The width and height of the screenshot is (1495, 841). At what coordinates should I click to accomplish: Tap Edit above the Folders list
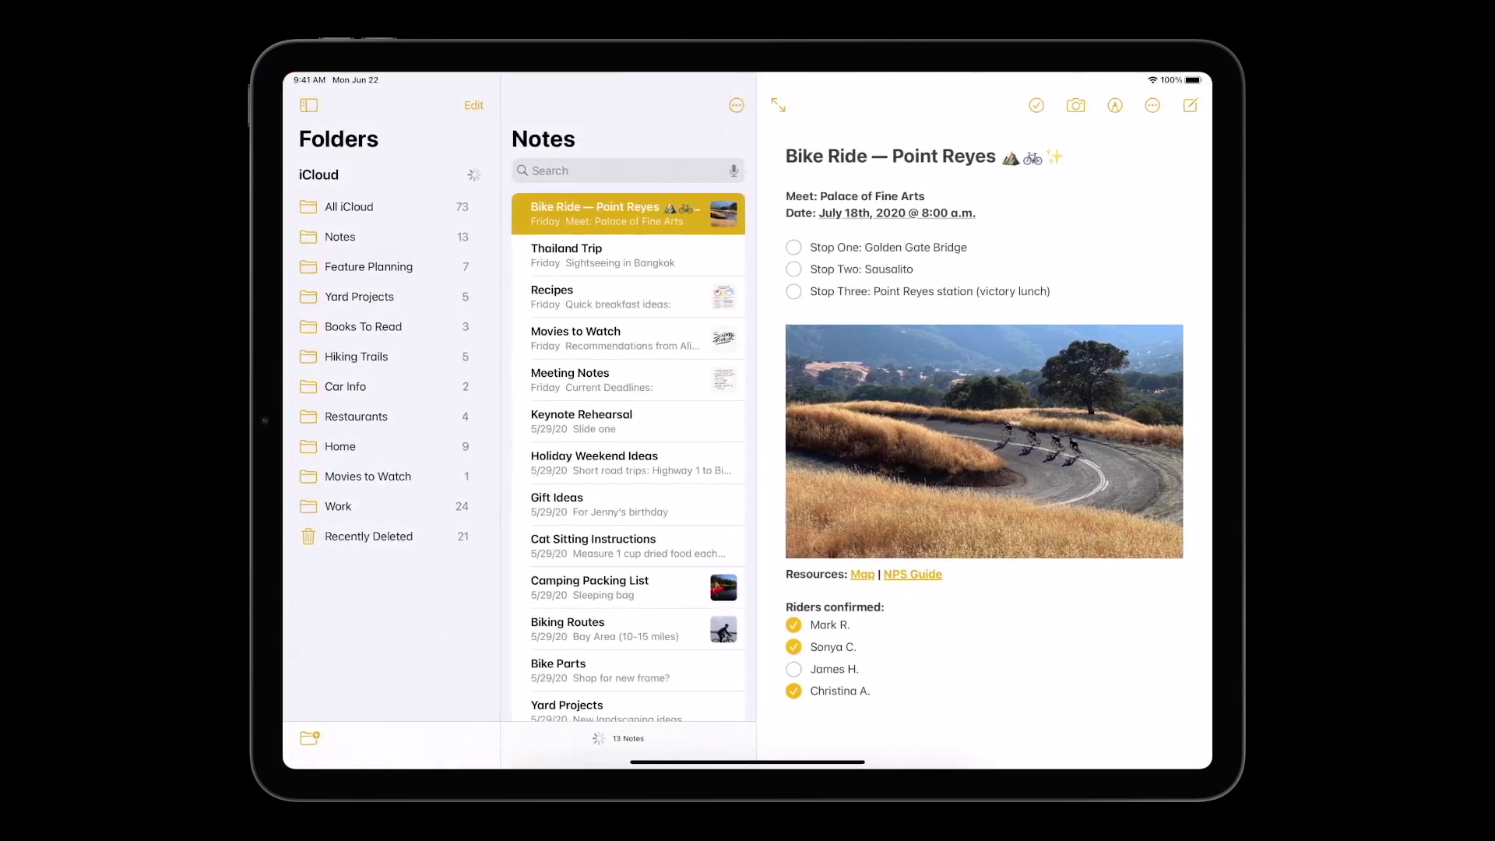(473, 105)
